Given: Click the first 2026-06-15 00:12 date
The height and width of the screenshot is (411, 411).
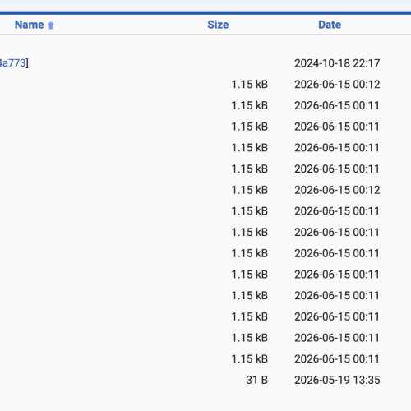Looking at the screenshot, I should 337,85.
